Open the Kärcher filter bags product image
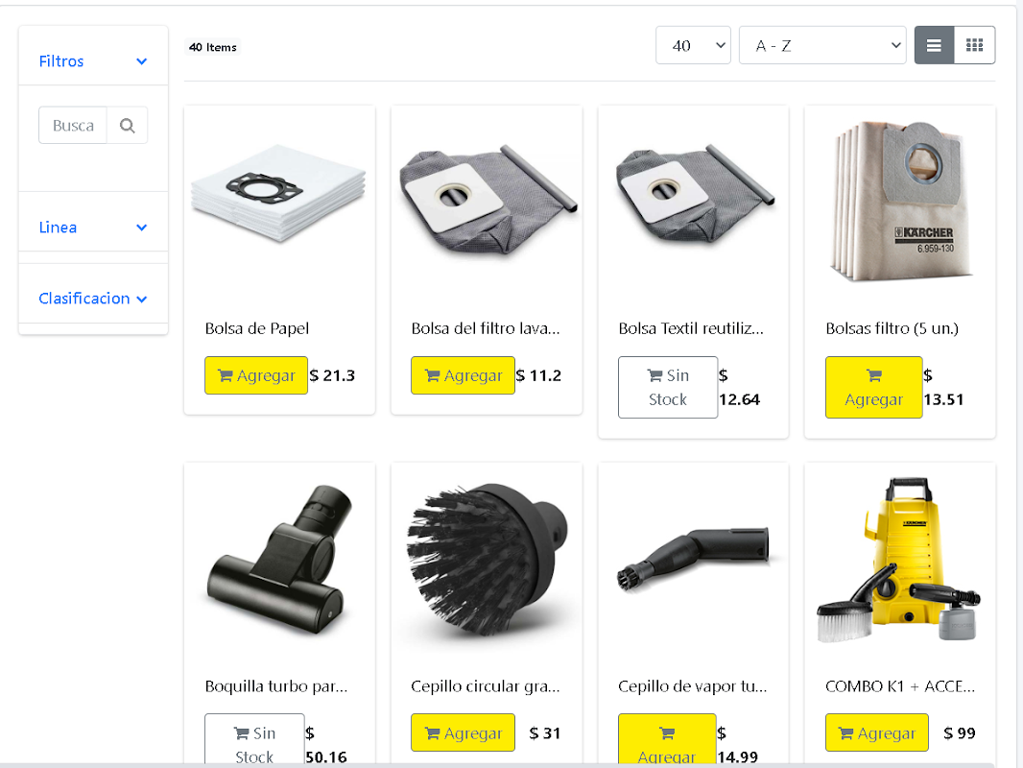The width and height of the screenshot is (1023, 768). [x=900, y=201]
